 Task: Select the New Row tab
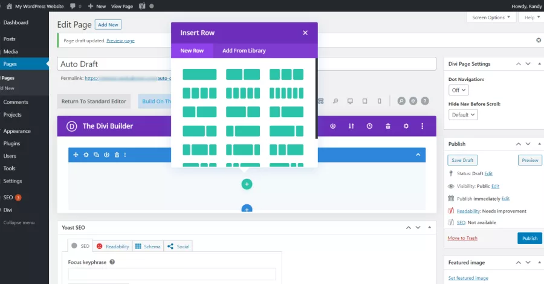point(192,51)
